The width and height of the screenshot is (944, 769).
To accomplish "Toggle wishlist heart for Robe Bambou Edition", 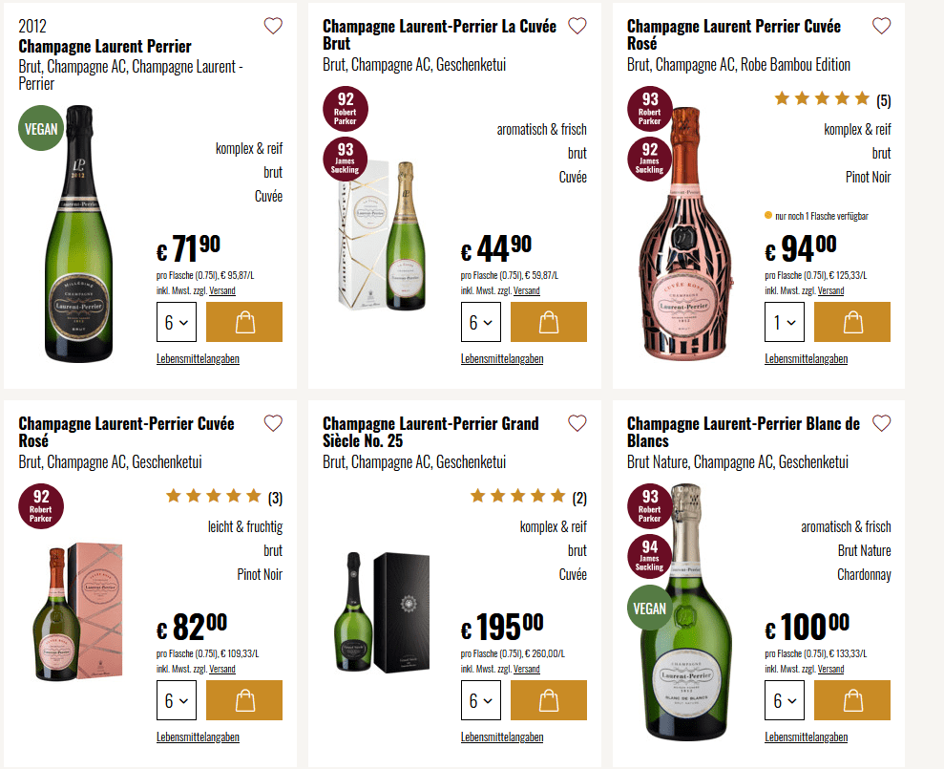I will [881, 26].
